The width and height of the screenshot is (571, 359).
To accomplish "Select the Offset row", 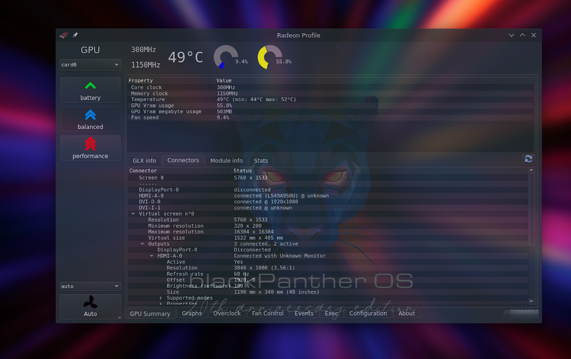I will [328, 280].
